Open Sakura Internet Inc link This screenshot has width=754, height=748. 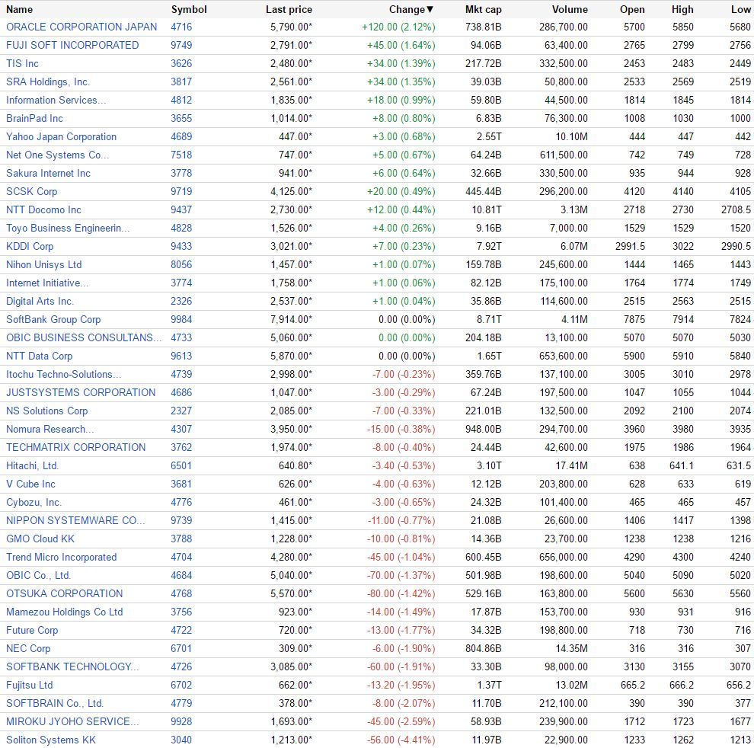click(48, 173)
